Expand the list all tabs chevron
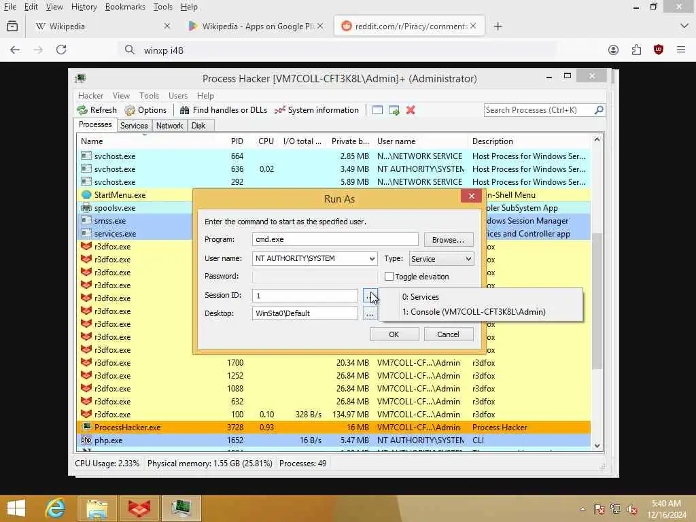Image resolution: width=696 pixels, height=522 pixels. tap(684, 27)
